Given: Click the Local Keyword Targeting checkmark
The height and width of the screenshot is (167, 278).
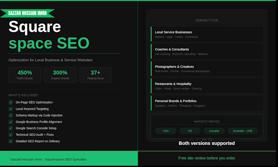Looking at the screenshot, I should coord(11,109).
